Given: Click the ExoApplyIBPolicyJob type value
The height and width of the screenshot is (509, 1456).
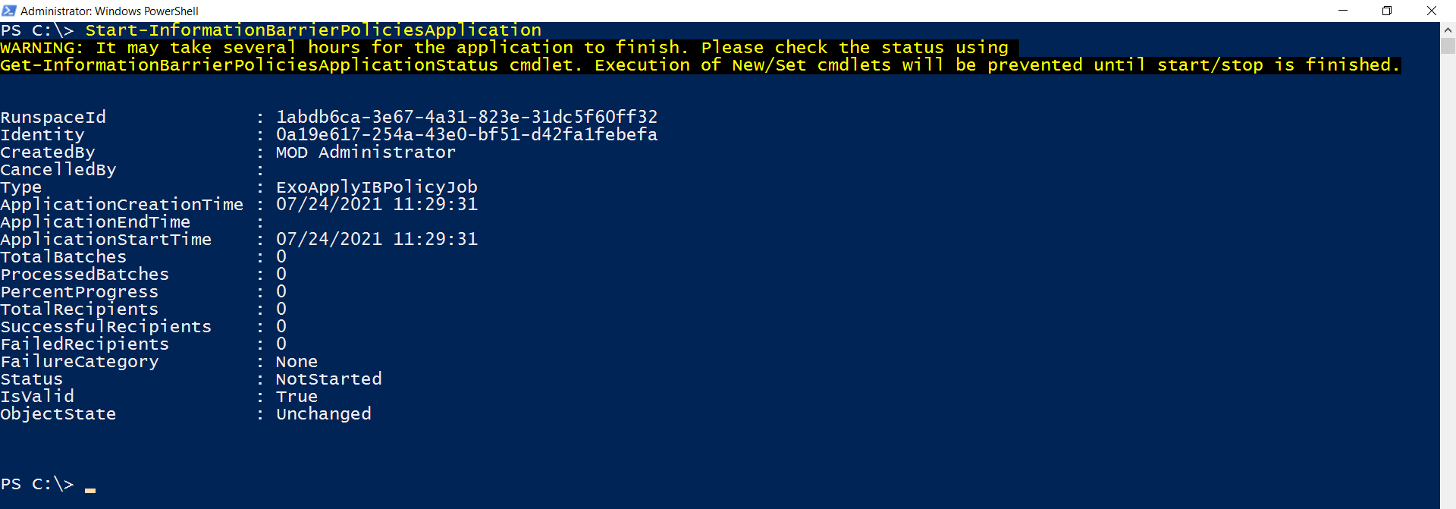Looking at the screenshot, I should pyautogui.click(x=376, y=187).
